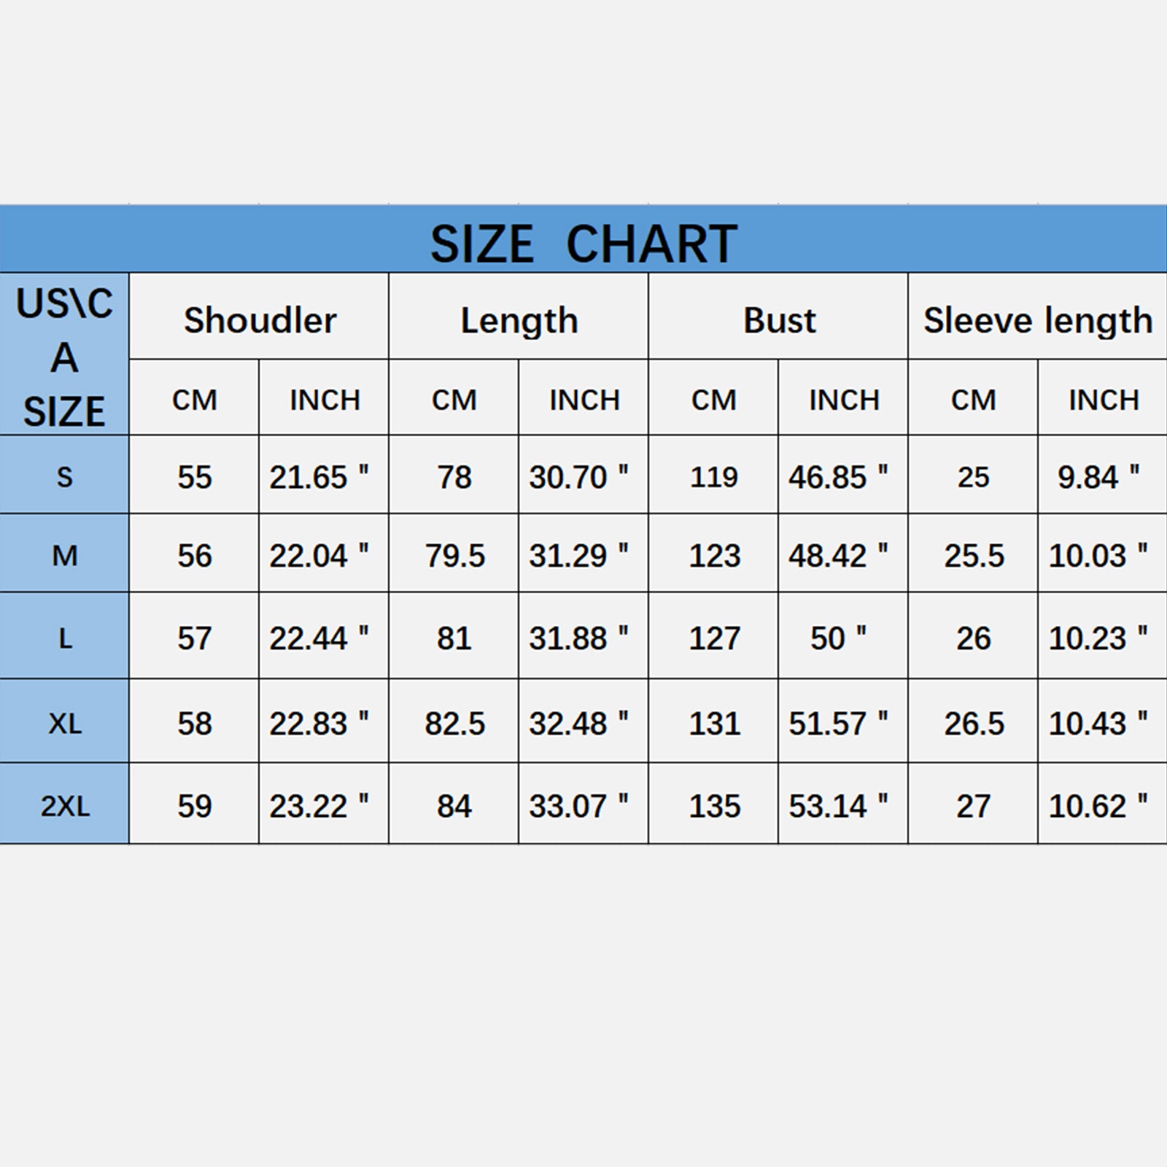1167x1167 pixels.
Task: Select the Shoudler column header
Action: click(260, 320)
